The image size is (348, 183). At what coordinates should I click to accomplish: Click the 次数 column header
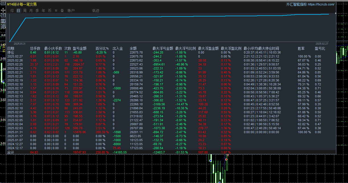click(67, 49)
